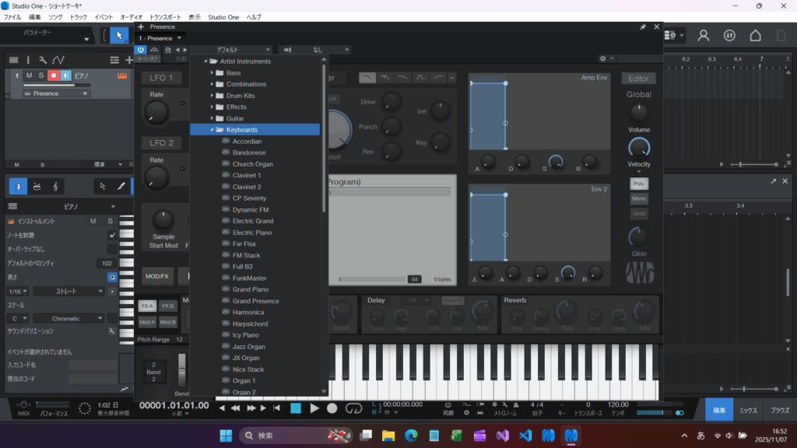Click the MOD/FX button in Presence
Image resolution: width=797 pixels, height=448 pixels.
pyautogui.click(x=157, y=276)
